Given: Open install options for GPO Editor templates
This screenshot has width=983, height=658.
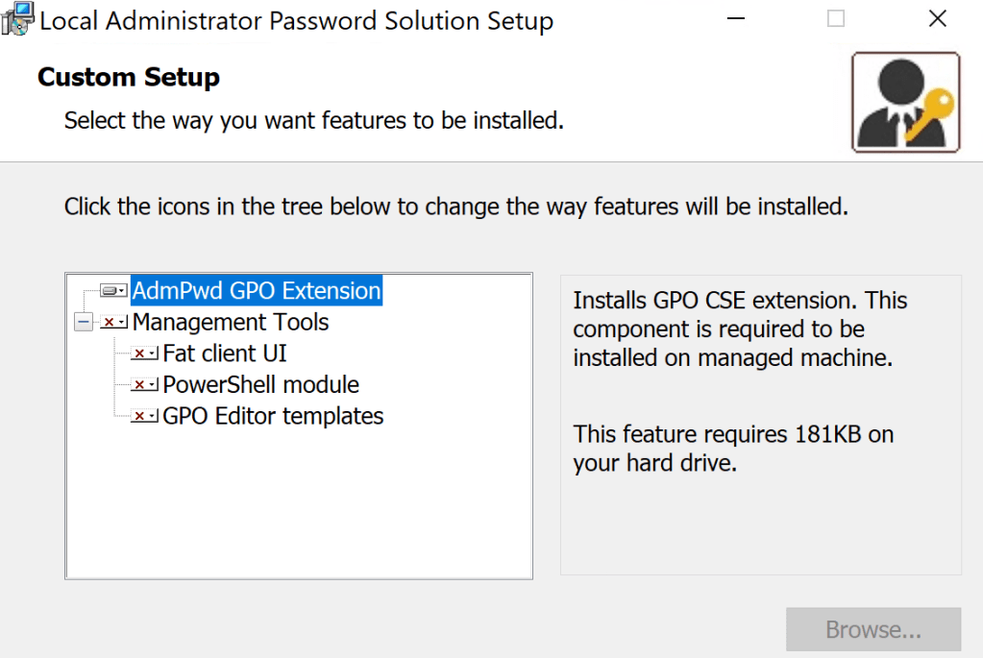Looking at the screenshot, I should tap(144, 415).
